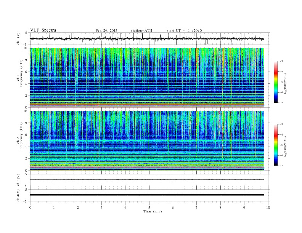Click the ch.1 colorbar 'log(PSD)(V²/Hz)' label
Image resolution: width=302 pixels, height=233 pixels.
pos(285,83)
